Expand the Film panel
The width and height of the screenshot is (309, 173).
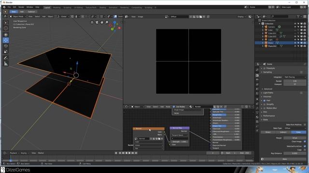[x=265, y=112]
